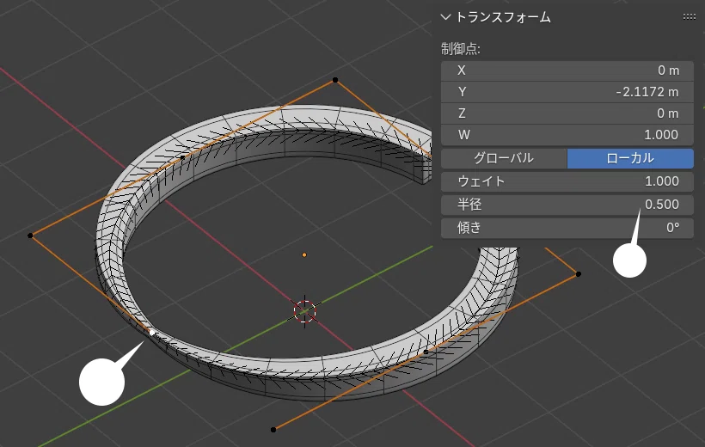
Task: Click the ウェイト value field
Action: (567, 181)
